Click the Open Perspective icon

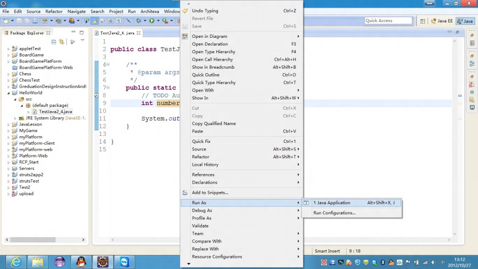point(422,21)
